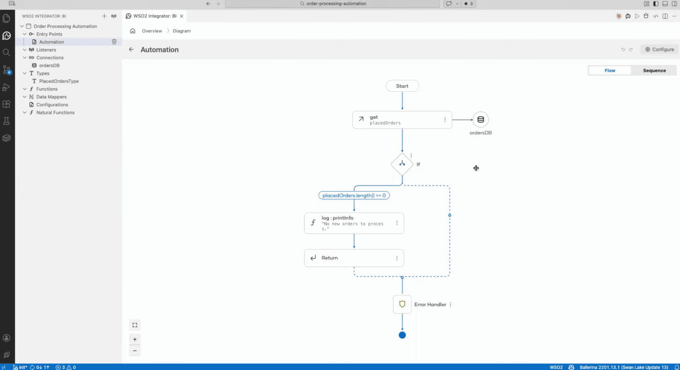
Task: Click the home icon in the breadcrumb
Action: 133,31
